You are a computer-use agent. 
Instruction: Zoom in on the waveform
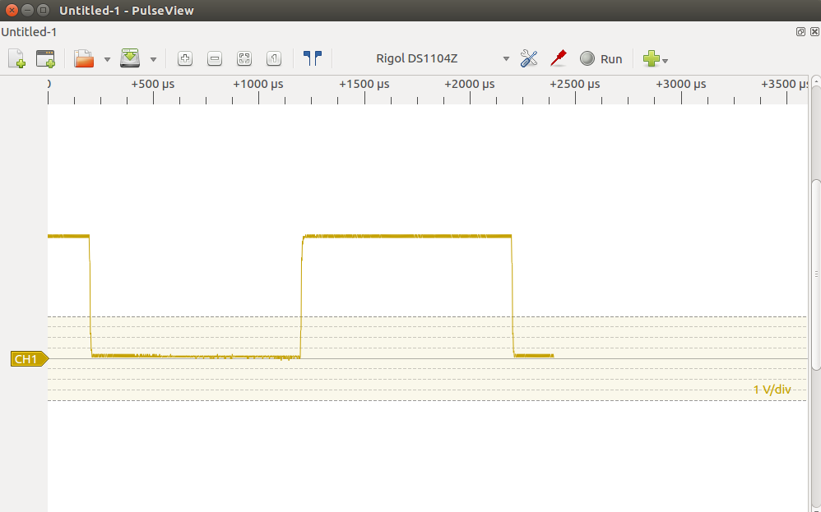[185, 58]
